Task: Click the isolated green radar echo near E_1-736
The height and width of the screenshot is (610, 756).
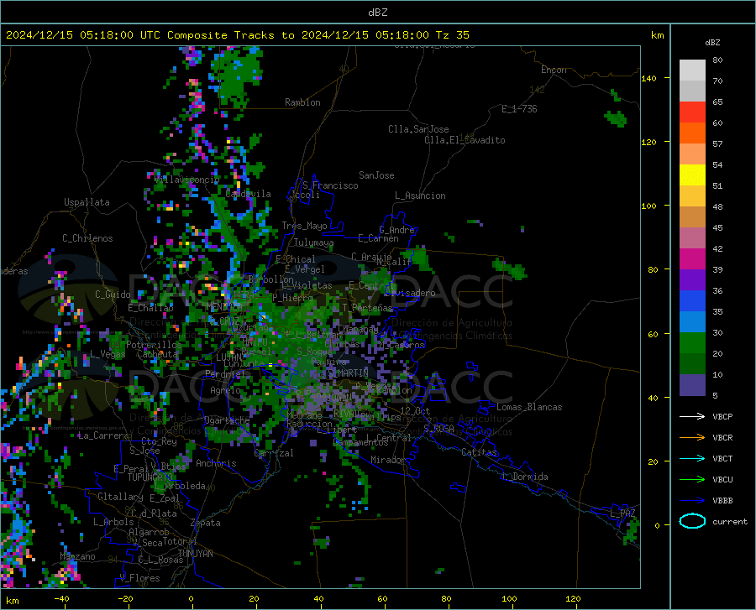Action: 616,118
